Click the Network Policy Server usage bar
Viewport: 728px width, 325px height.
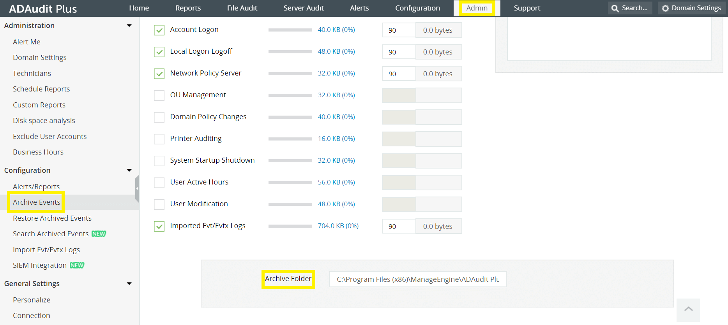290,74
